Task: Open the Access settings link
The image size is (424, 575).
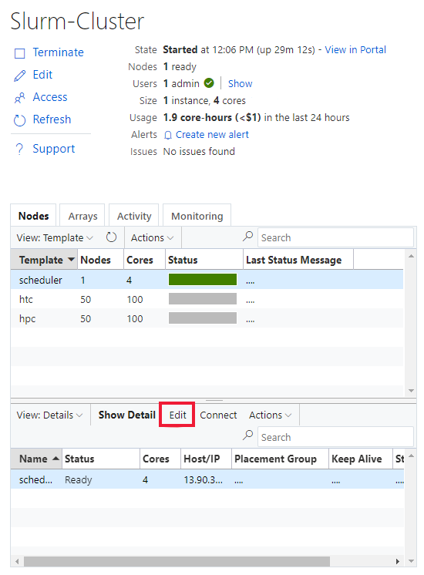Action: point(50,97)
